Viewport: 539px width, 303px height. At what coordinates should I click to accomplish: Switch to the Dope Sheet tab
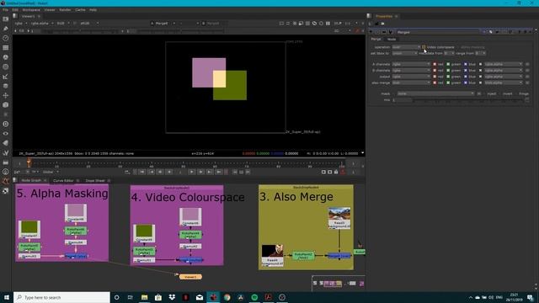point(95,180)
